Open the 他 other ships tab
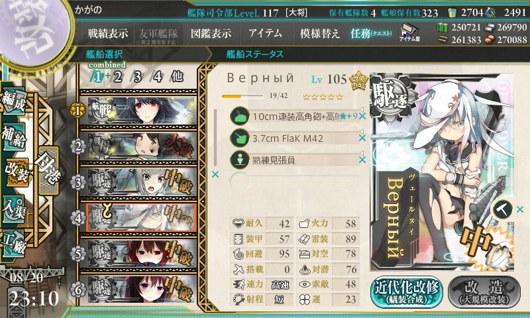Viewport: 530px width, 318px height. (177, 77)
